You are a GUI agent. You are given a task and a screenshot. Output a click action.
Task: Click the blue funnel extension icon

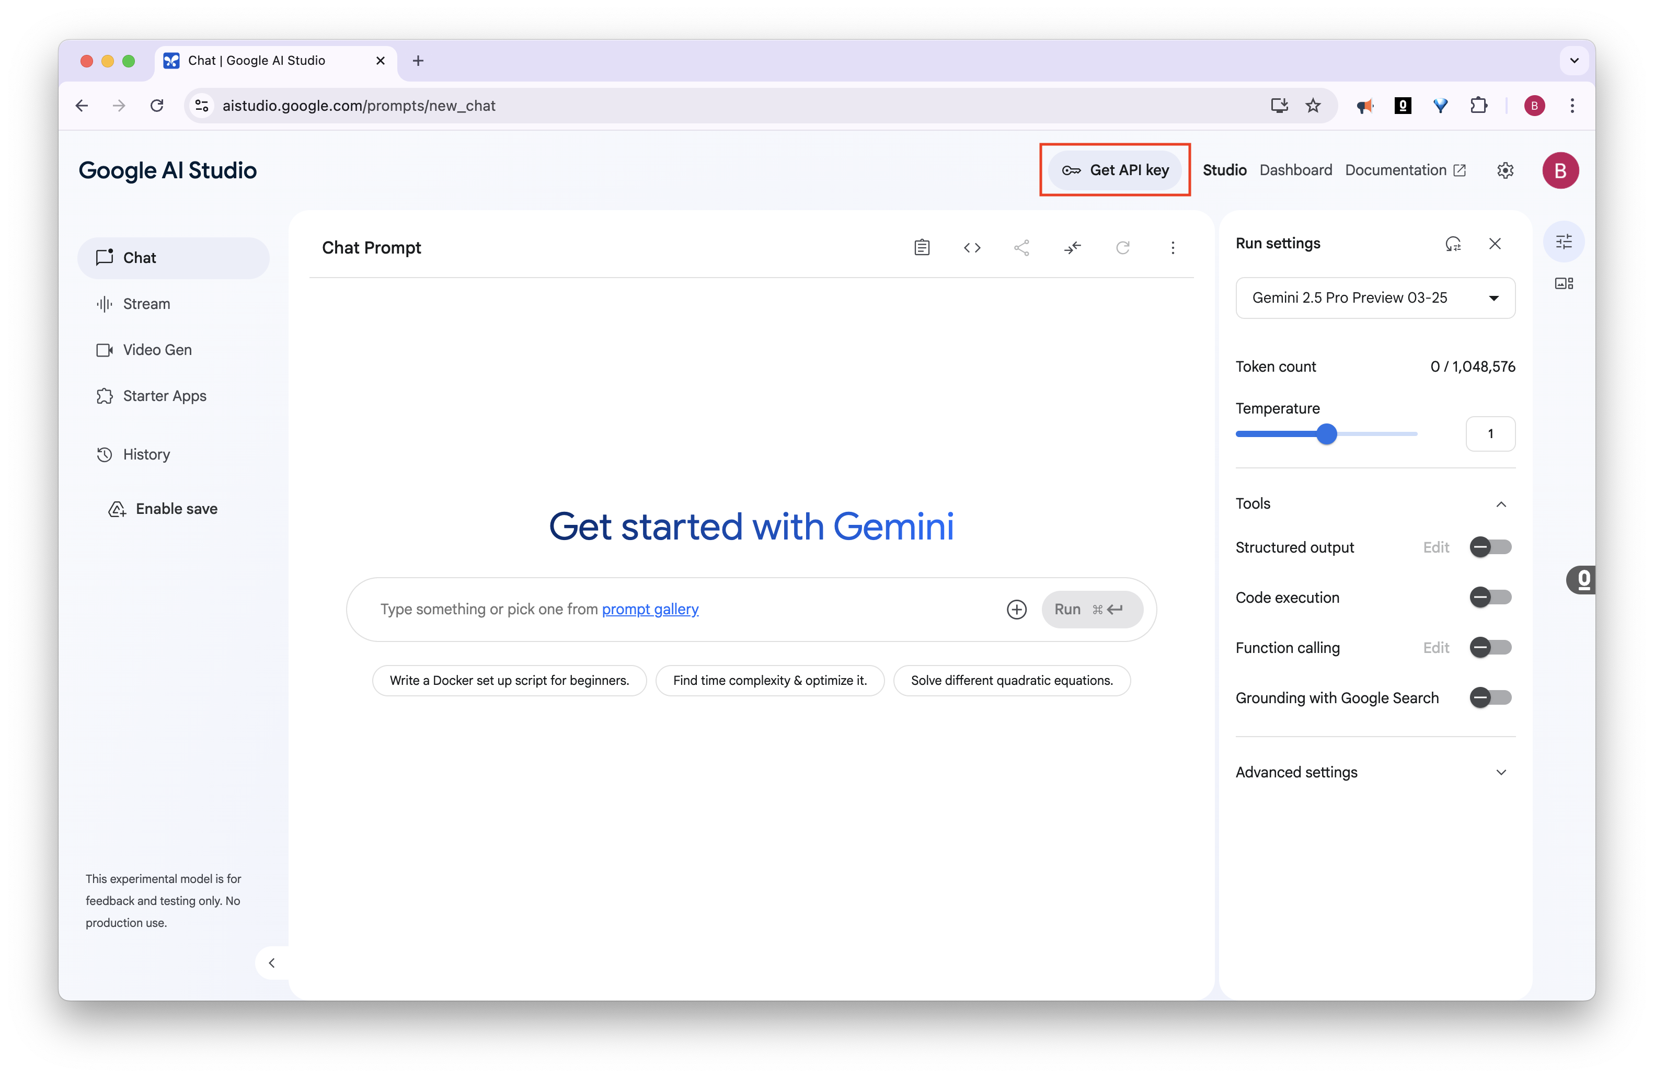point(1440,106)
